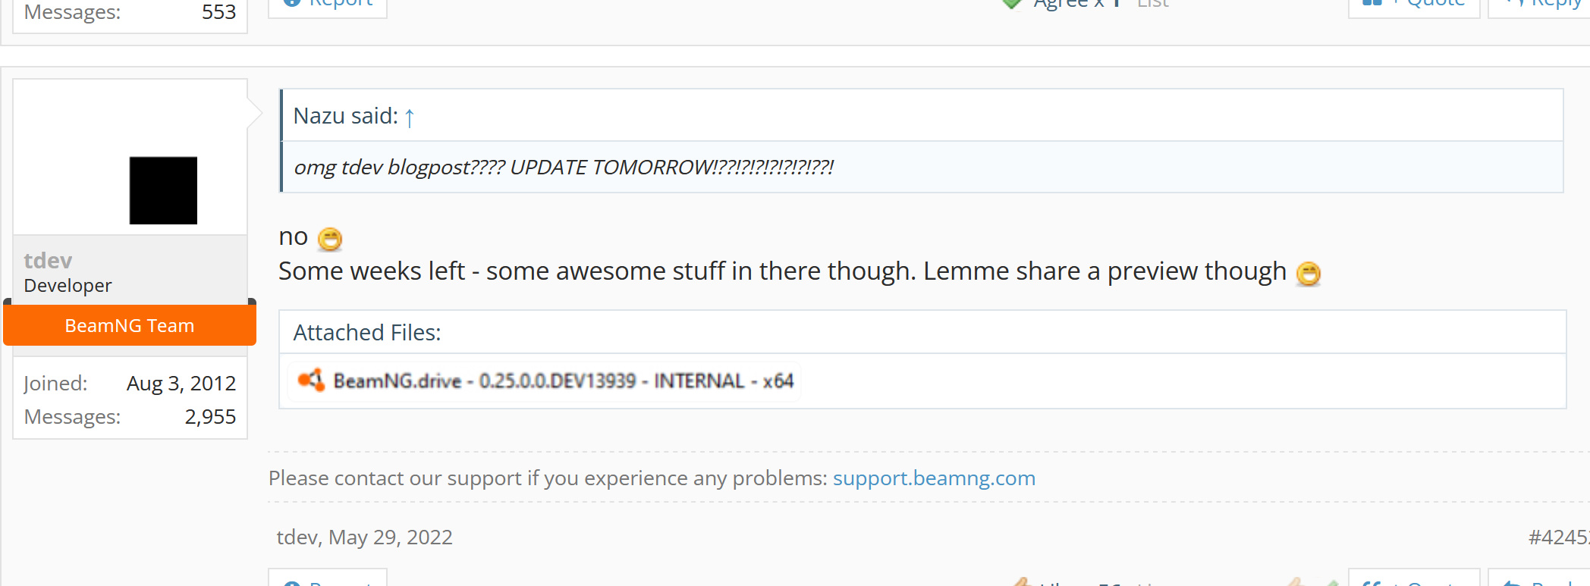The image size is (1590, 586).
Task: Click the Report button under tdev's post
Action: (x=328, y=578)
